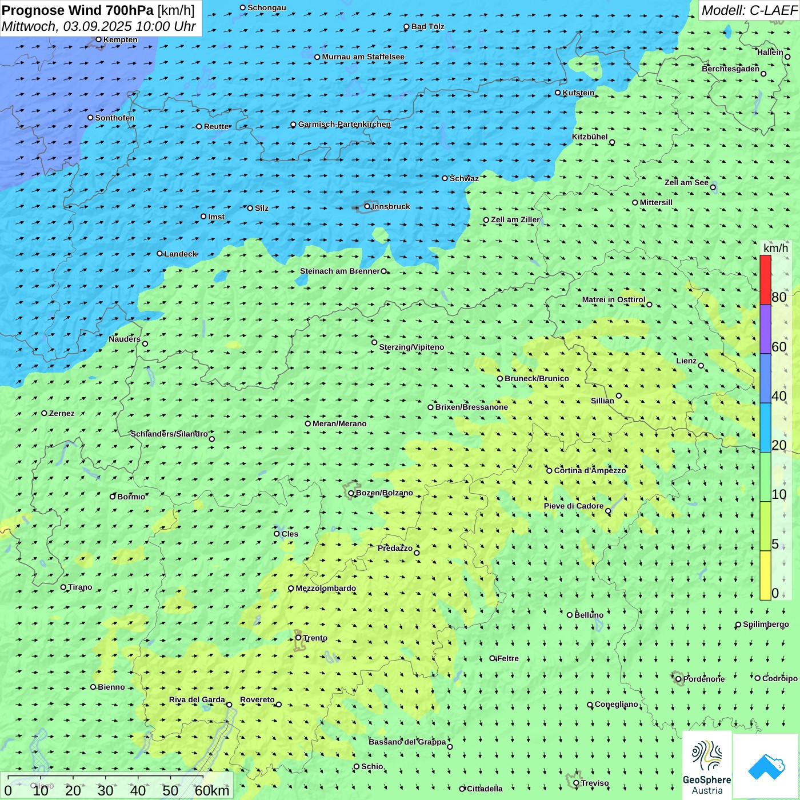Image resolution: width=800 pixels, height=800 pixels.
Task: Click the Bruneck/Brunico label
Action: (x=537, y=378)
